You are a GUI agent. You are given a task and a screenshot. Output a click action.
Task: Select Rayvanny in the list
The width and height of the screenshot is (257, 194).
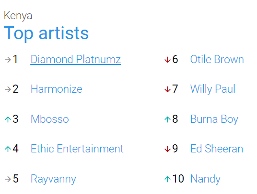pyautogui.click(x=53, y=179)
